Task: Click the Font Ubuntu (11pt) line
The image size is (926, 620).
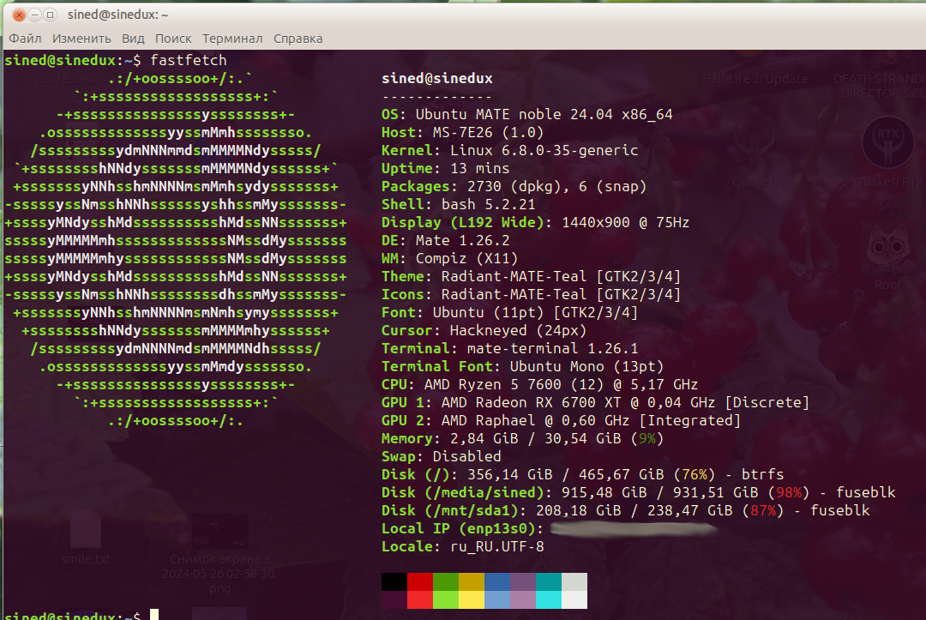Action: [509, 312]
